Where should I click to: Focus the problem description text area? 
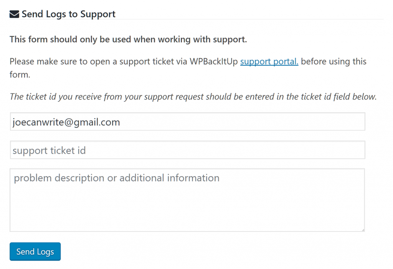pyautogui.click(x=187, y=200)
